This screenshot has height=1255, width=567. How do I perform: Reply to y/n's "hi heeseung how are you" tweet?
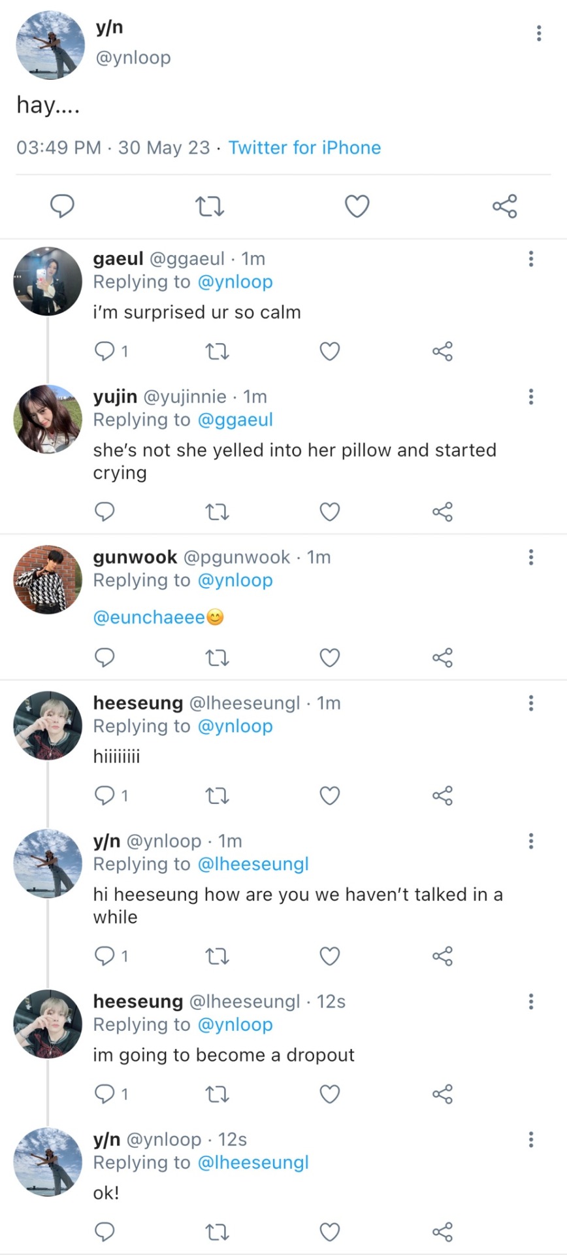point(105,956)
